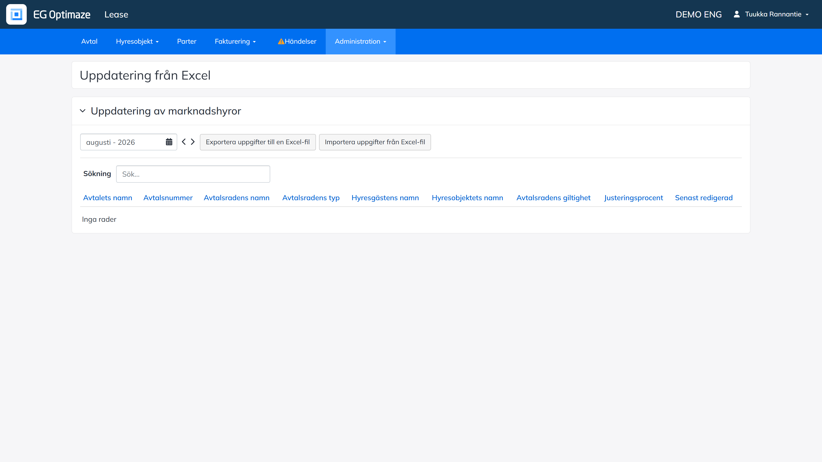Open the Parter menu item
The height and width of the screenshot is (462, 822).
click(x=187, y=41)
